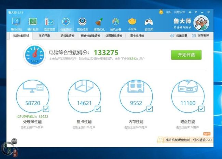Image resolution: width=222 pixels, height=159 pixels.
Task: Click the 击败全国70%用户 text
Action: [x=32, y=127]
